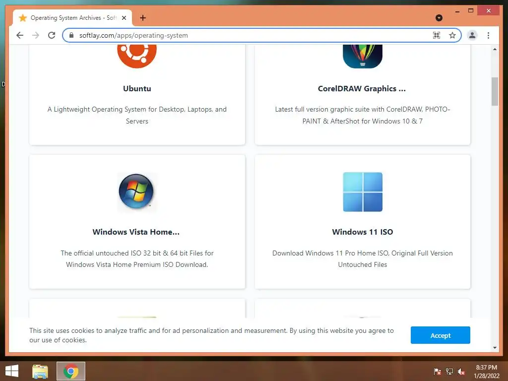Open File Explorer from the taskbar
Viewport: 508px width, 381px height.
click(40, 371)
